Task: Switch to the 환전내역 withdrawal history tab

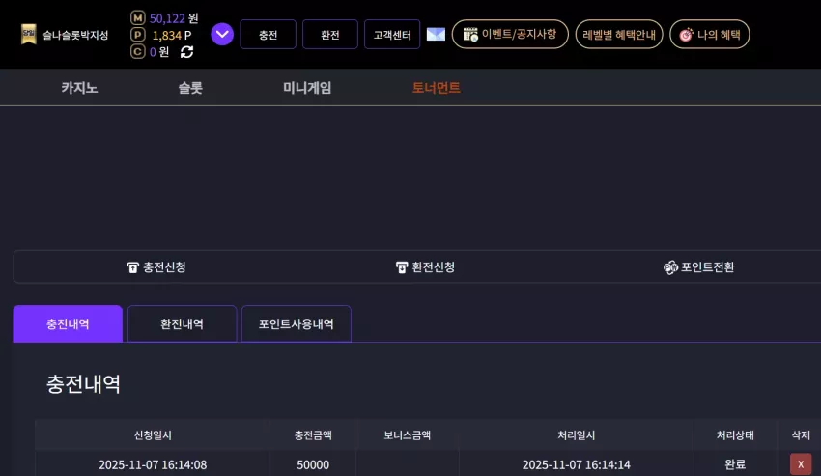Action: 183,323
